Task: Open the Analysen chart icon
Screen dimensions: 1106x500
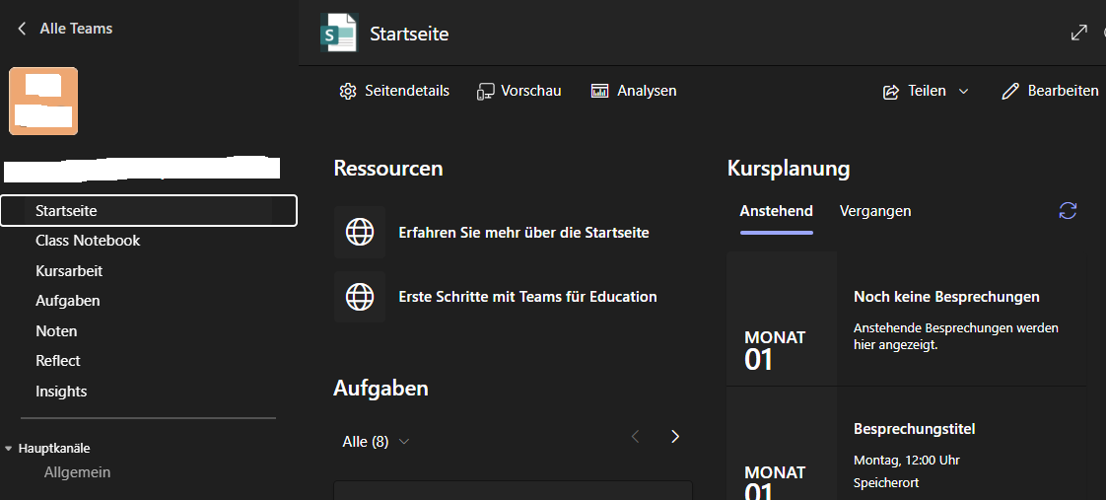Action: (x=599, y=91)
